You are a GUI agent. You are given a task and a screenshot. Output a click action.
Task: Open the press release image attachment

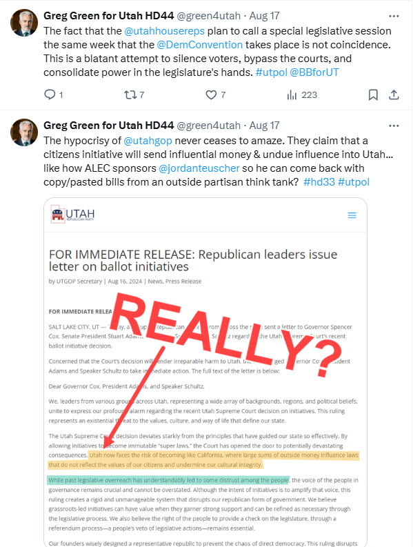tap(205, 372)
